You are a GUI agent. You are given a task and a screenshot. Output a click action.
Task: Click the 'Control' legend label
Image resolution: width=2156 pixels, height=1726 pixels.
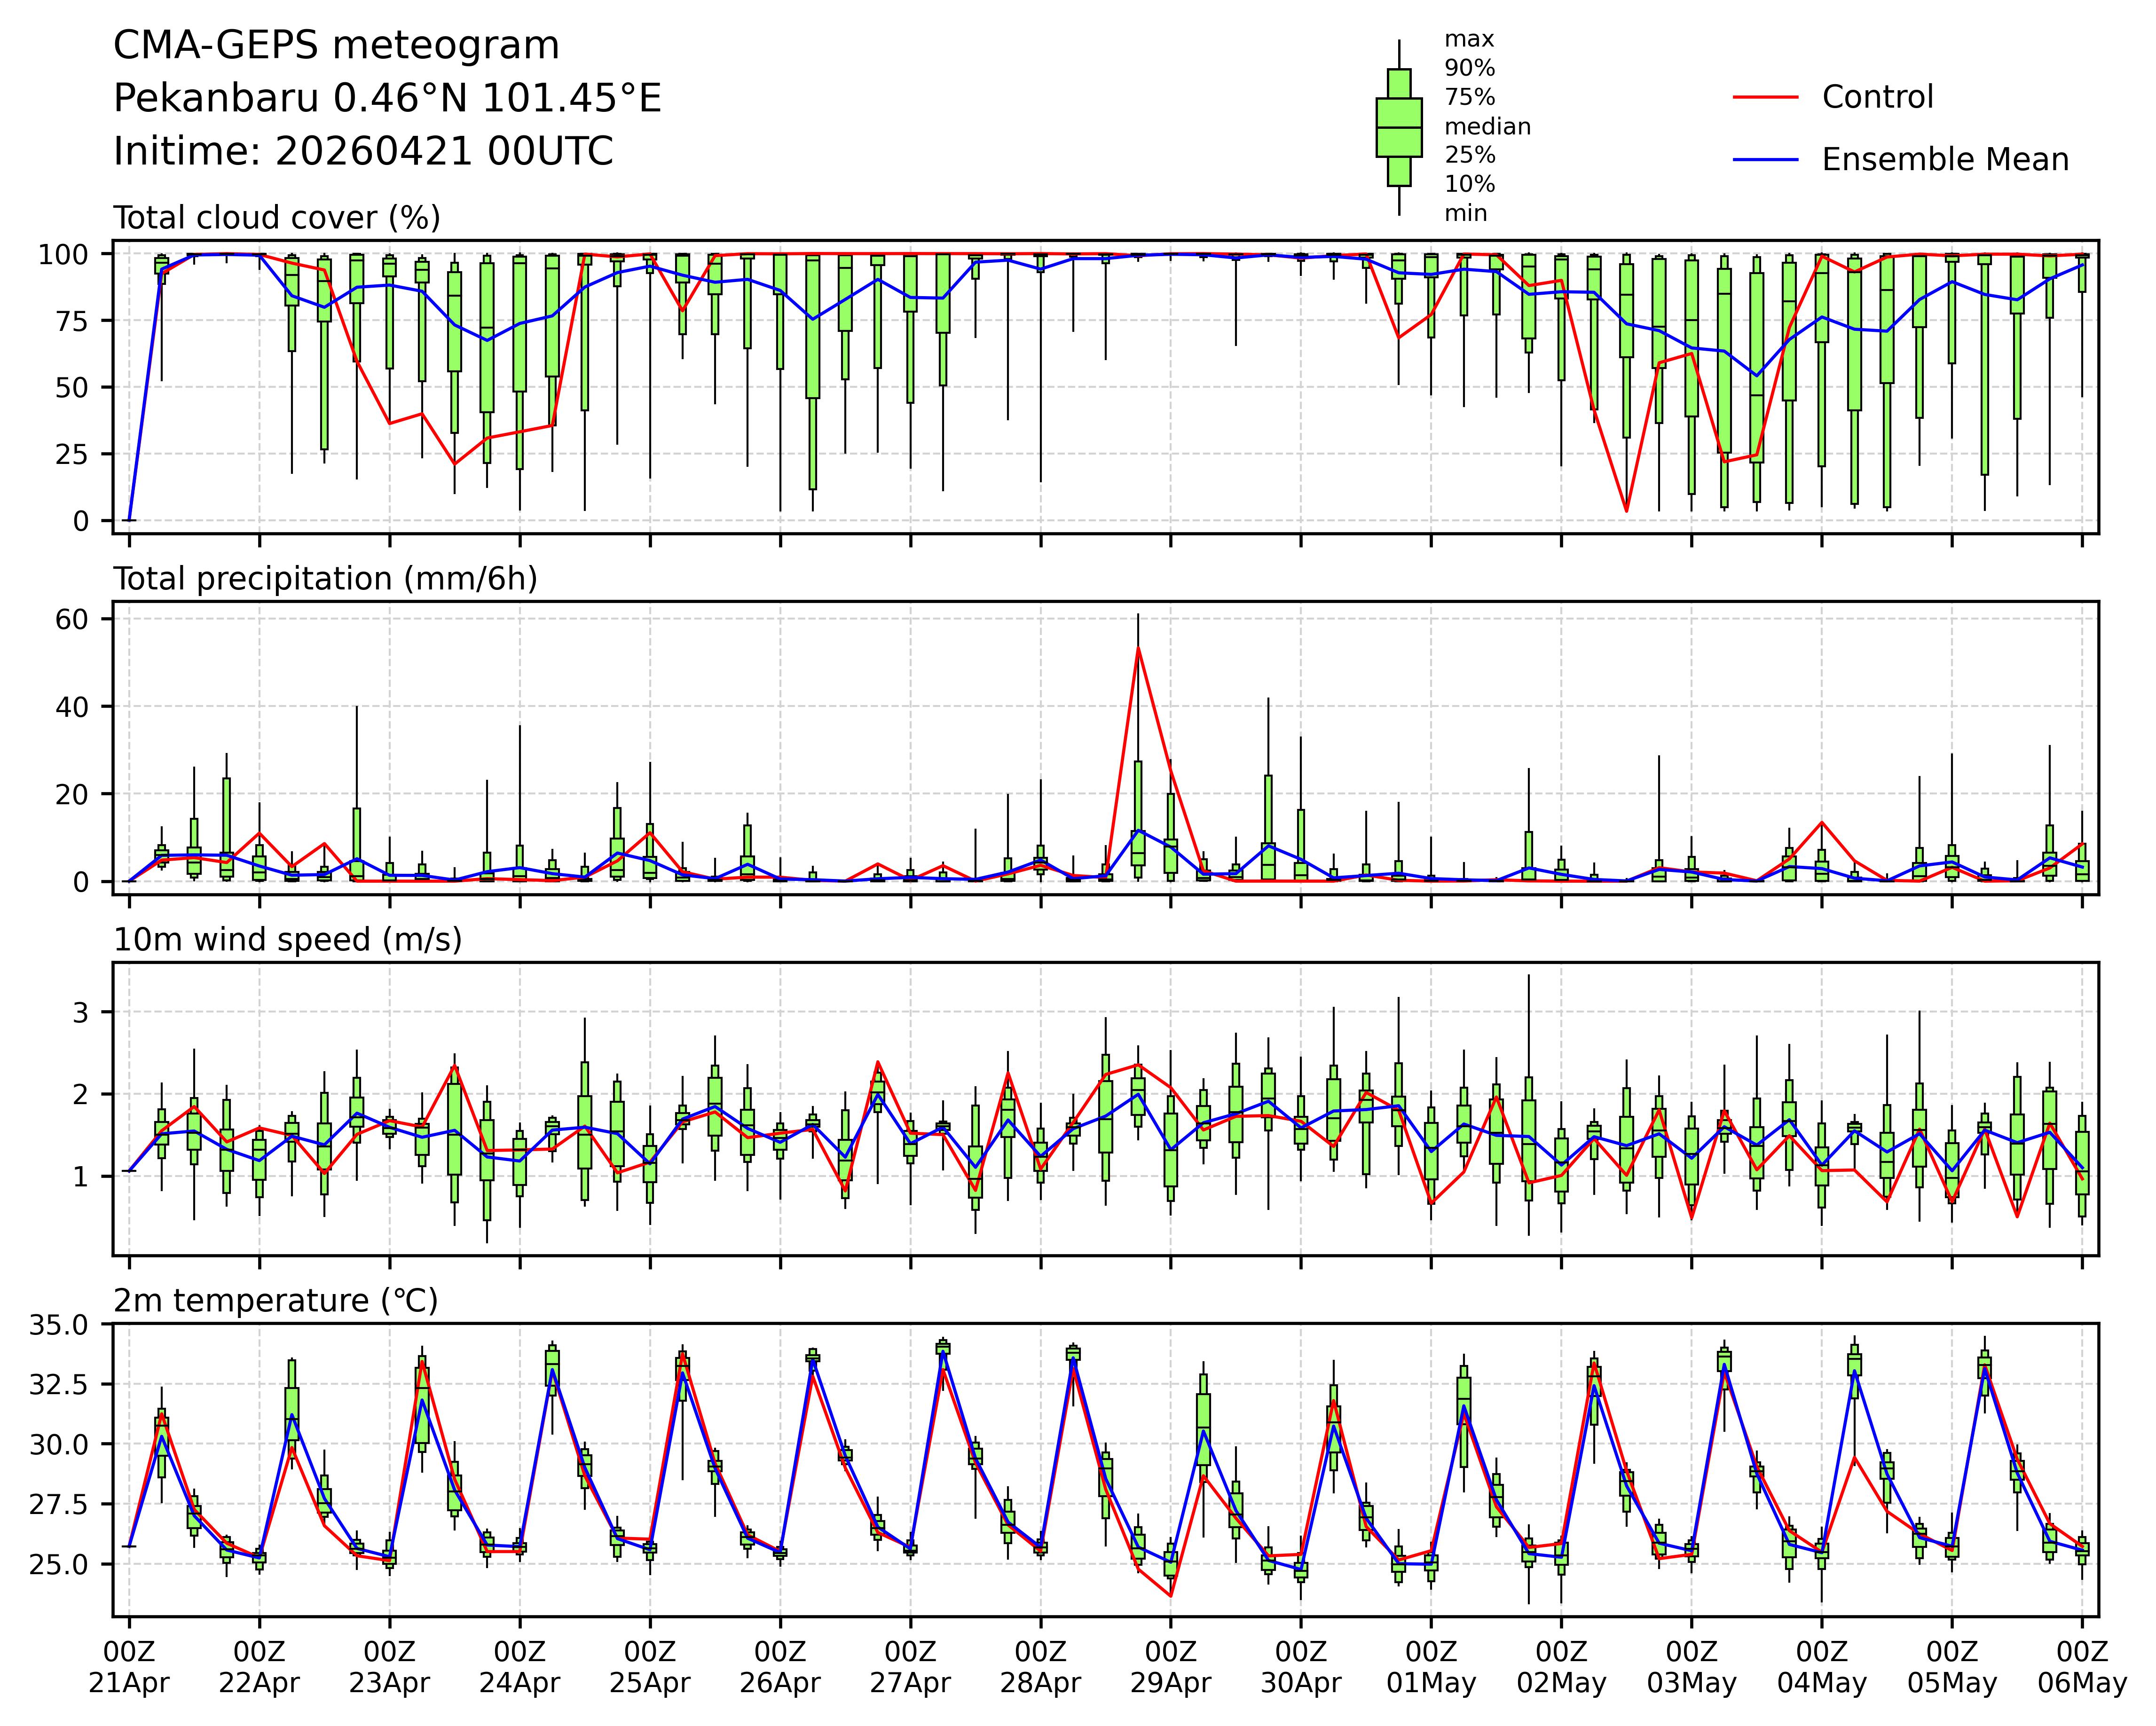[1877, 97]
